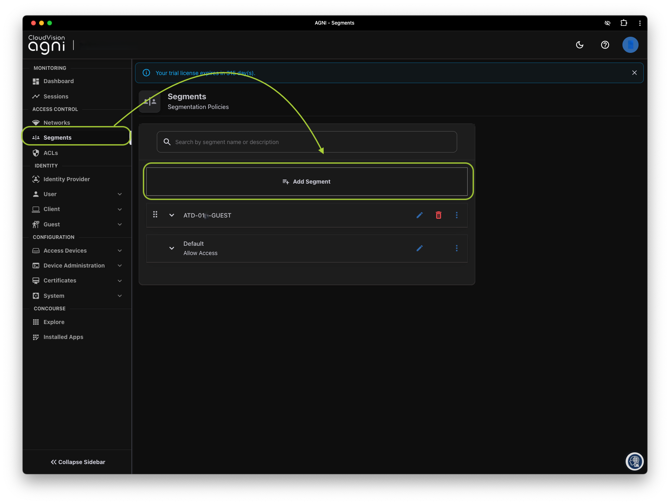Click the drag handle on ATD-01-GUEST row
This screenshot has width=670, height=504.
click(x=155, y=215)
